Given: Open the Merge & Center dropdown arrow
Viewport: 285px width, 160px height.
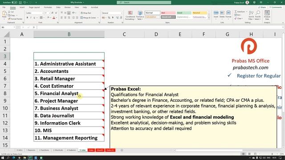Looking at the screenshot, I should 98,18.
